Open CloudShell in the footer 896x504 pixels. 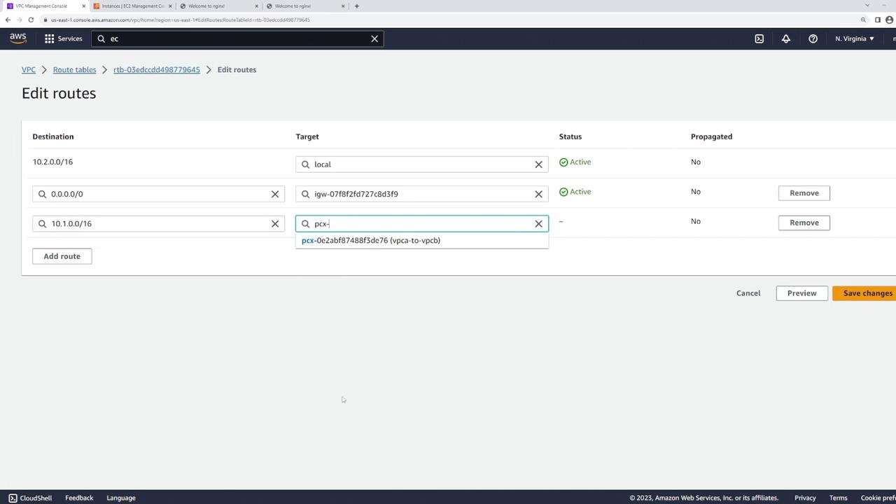click(30, 498)
